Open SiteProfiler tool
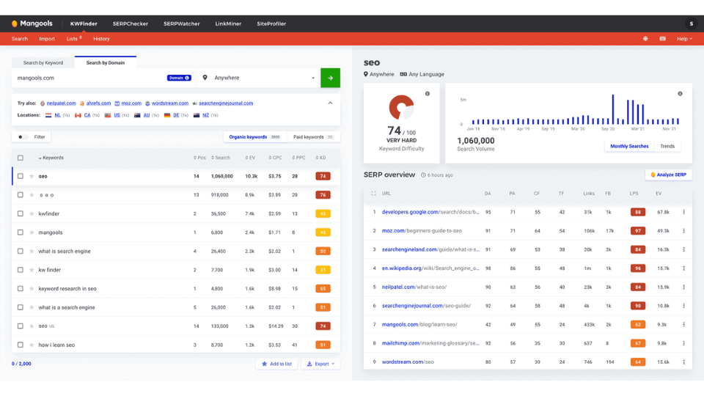This screenshot has height=396, width=704. coord(271,23)
